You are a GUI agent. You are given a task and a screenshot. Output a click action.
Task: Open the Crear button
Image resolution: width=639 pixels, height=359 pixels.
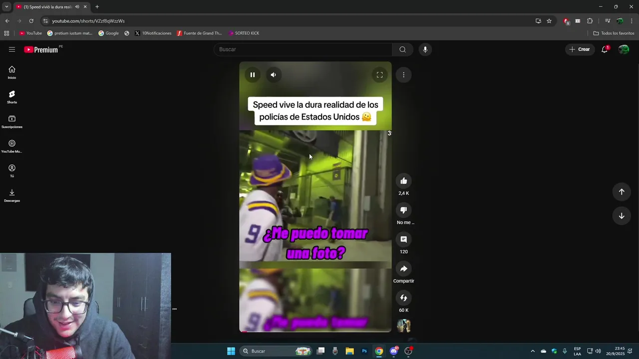click(x=580, y=49)
